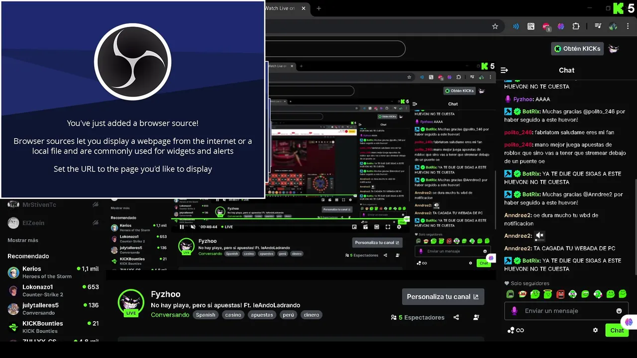Click the Obtén KICKs button
This screenshot has width=637, height=358.
coord(578,49)
